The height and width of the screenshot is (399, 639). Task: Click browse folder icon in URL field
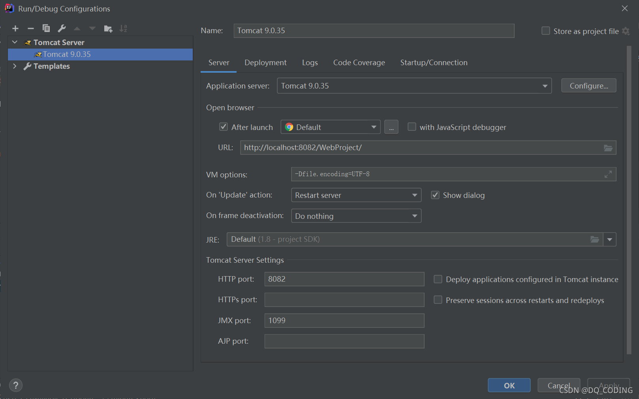coord(608,148)
